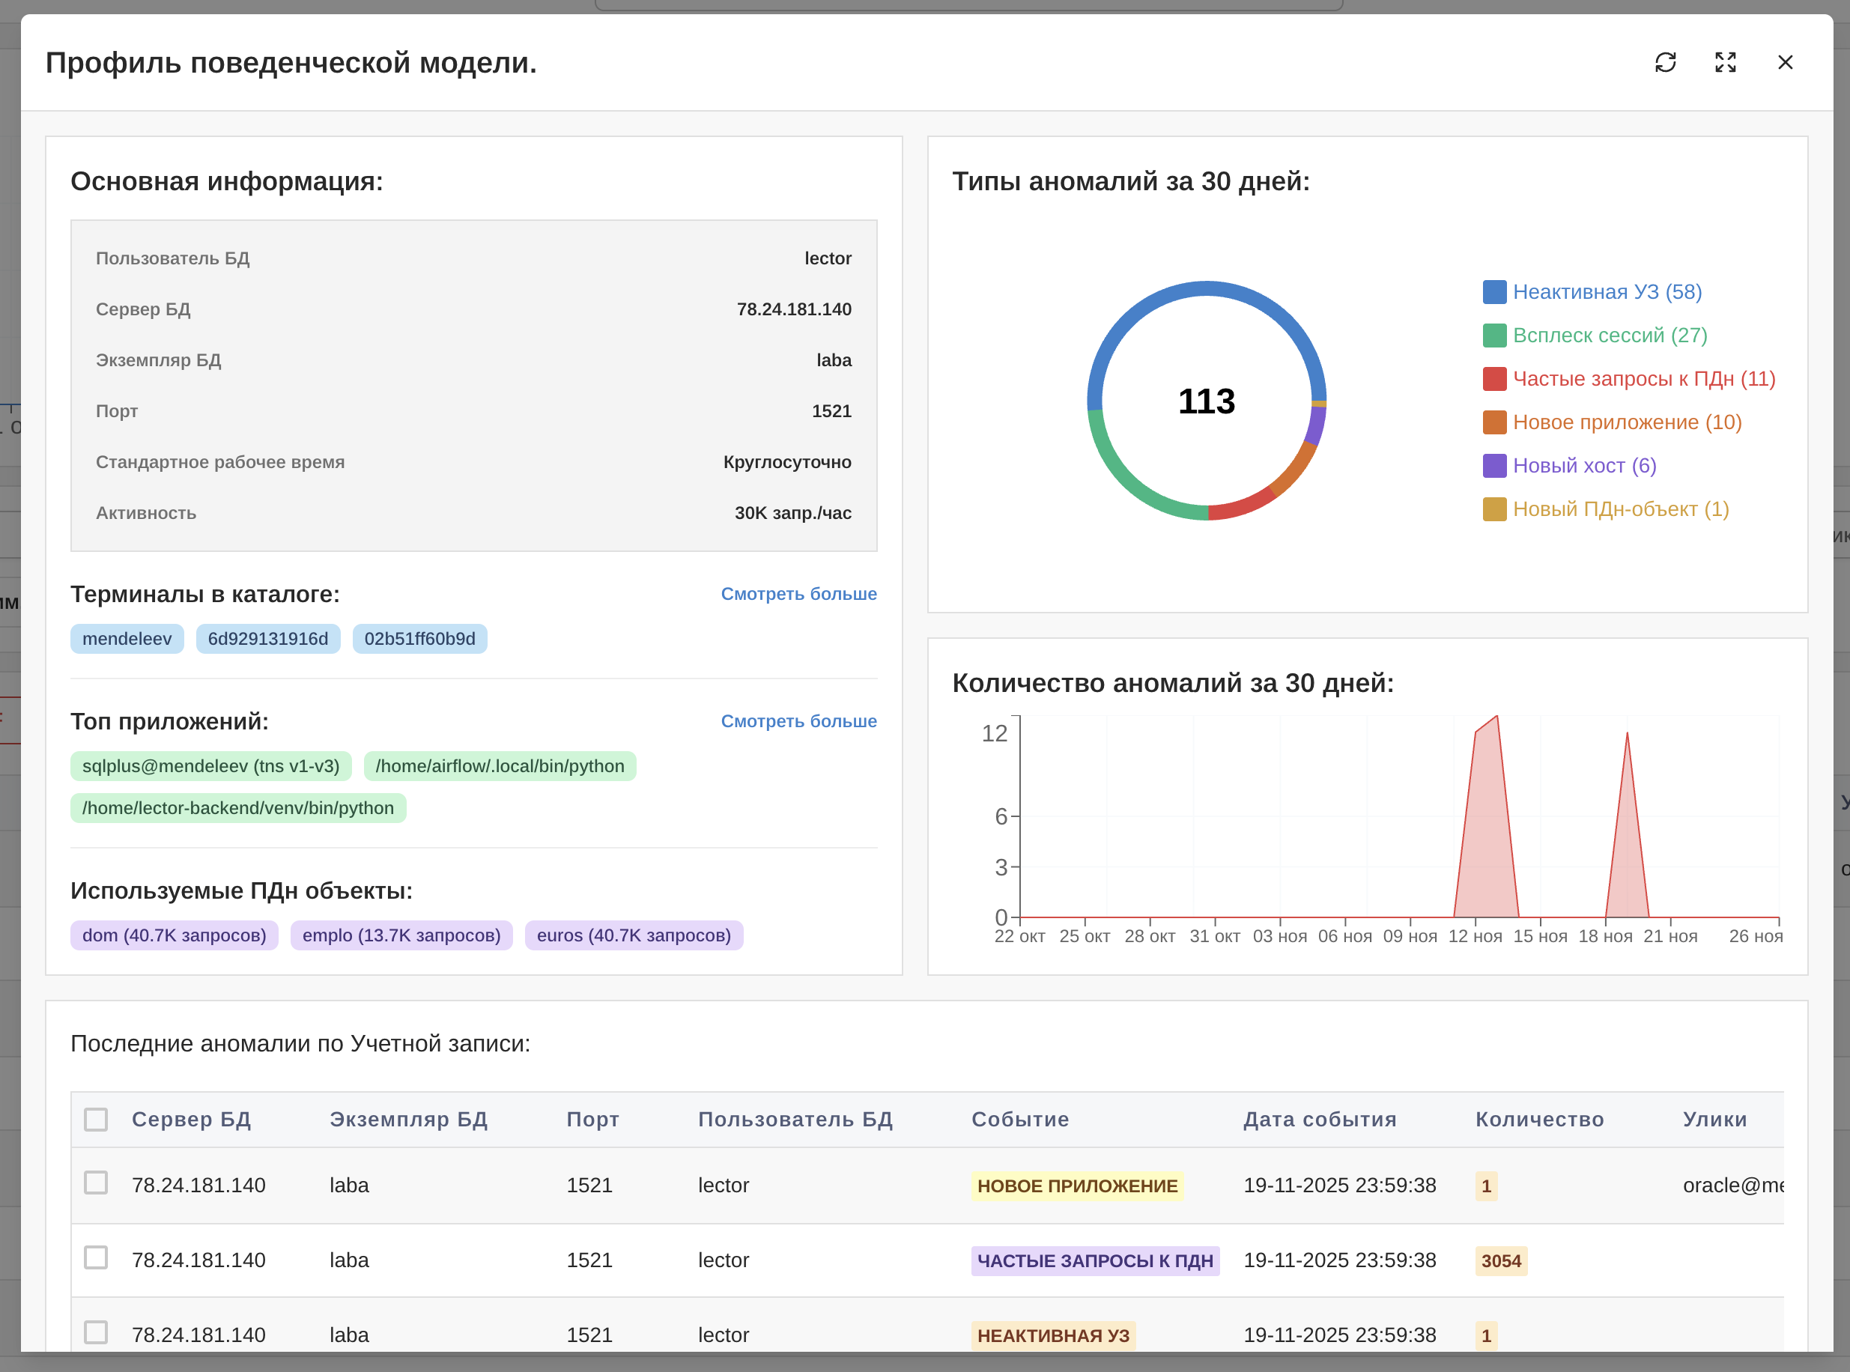The height and width of the screenshot is (1372, 1850).
Task: Toggle the select-all checkbox in table header
Action: [x=97, y=1120]
